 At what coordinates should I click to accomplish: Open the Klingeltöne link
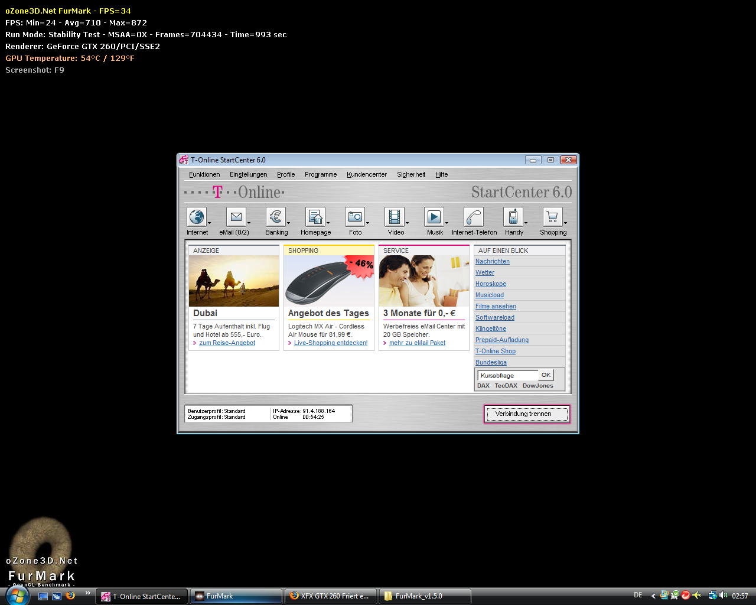(x=491, y=328)
